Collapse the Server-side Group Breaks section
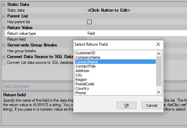 pyautogui.click(x=4, y=45)
